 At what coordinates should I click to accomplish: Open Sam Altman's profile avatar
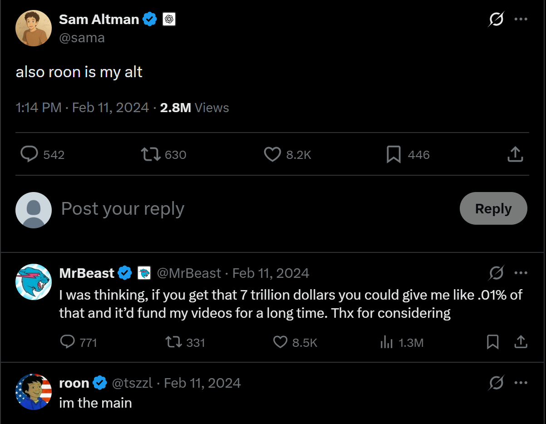click(x=34, y=28)
